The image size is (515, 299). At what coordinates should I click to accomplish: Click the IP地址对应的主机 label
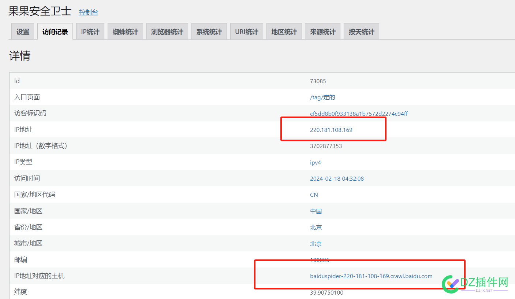pyautogui.click(x=40, y=276)
